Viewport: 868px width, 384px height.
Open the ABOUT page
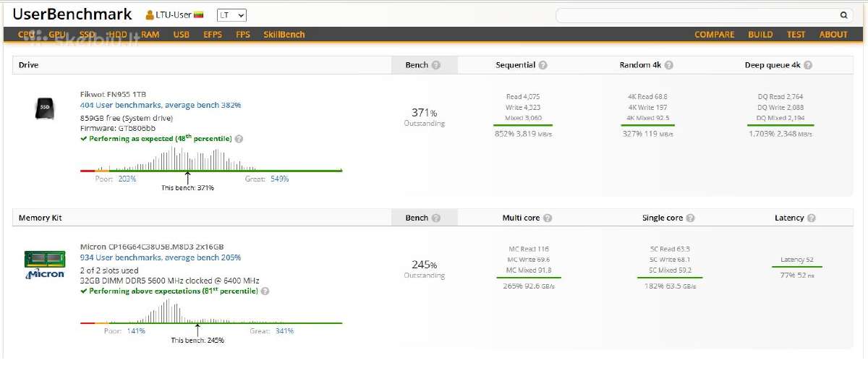[x=833, y=35]
